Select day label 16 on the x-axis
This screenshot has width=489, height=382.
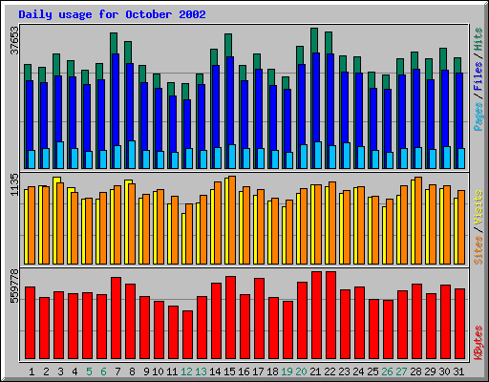pos(244,371)
